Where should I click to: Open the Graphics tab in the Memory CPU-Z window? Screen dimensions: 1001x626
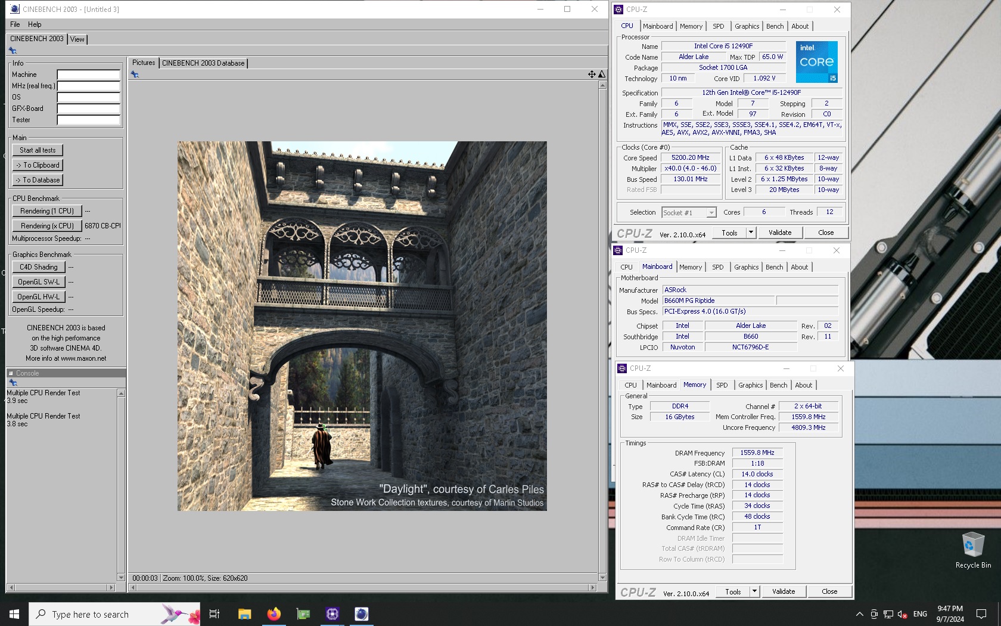750,385
